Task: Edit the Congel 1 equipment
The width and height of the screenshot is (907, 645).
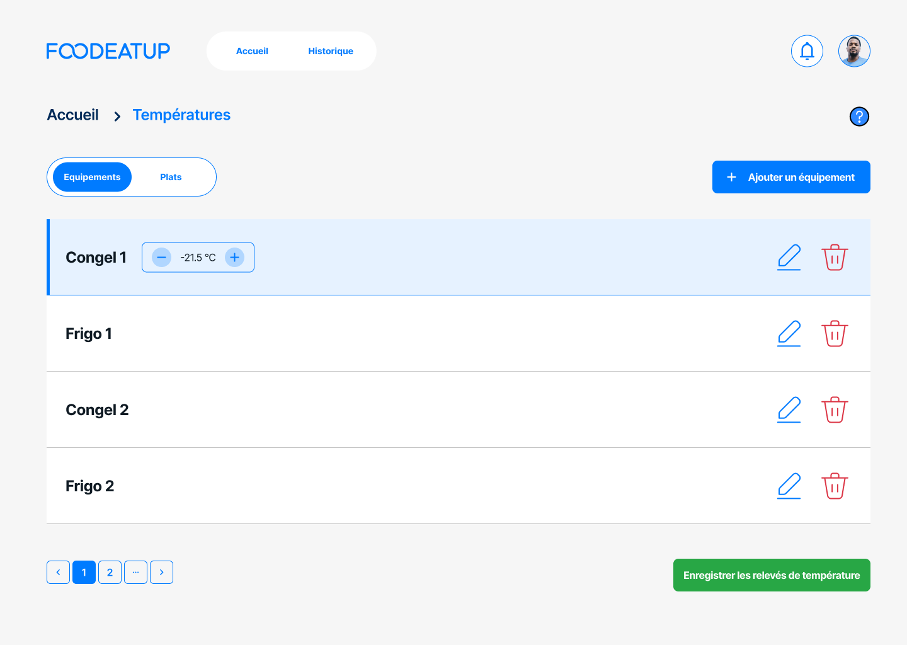Action: (789, 258)
